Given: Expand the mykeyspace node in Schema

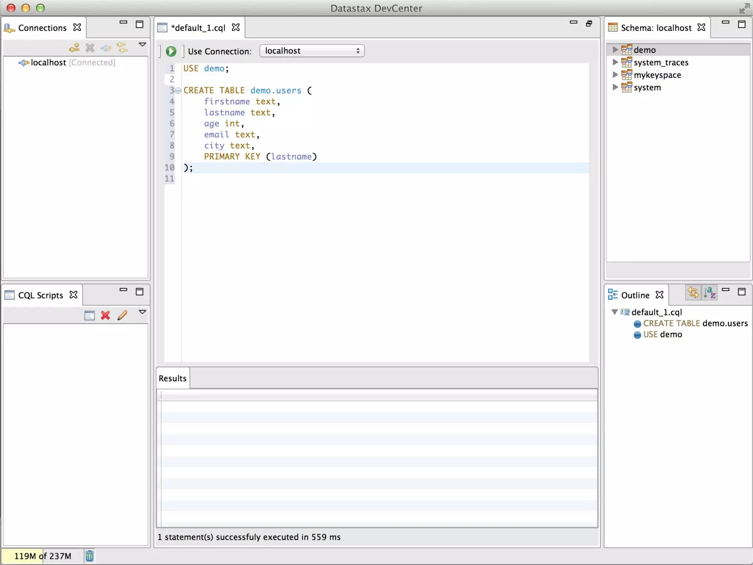Looking at the screenshot, I should pos(615,75).
